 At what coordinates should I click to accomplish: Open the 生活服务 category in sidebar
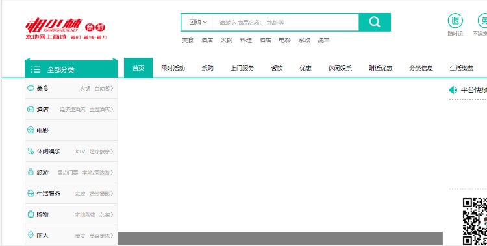49,194
